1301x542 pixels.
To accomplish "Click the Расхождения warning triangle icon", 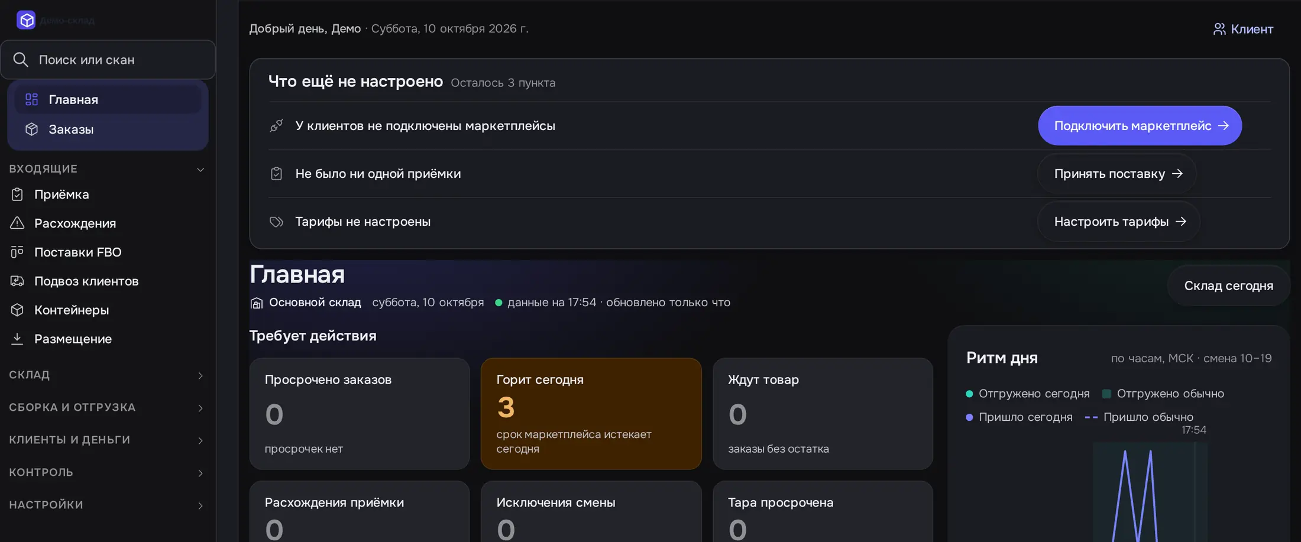I will 17,223.
